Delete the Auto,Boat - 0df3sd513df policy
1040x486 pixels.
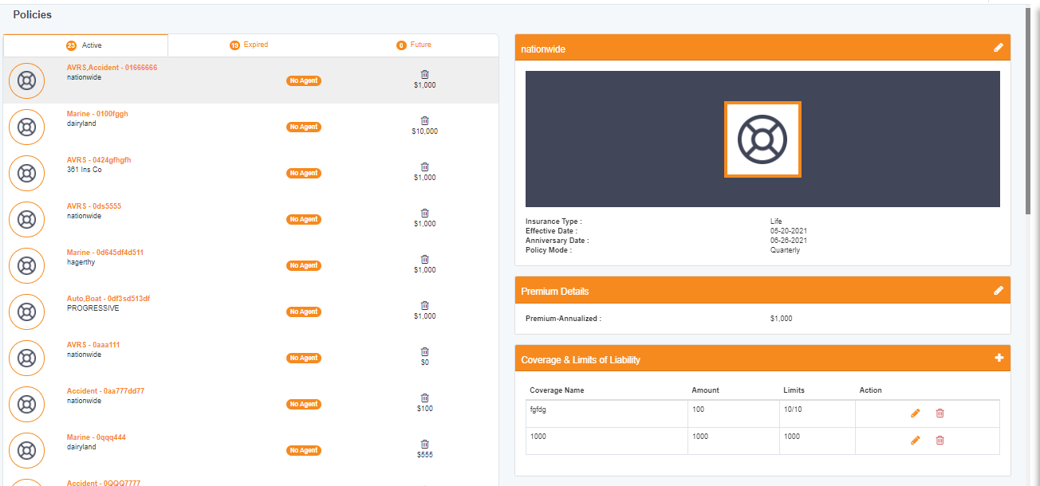point(424,305)
